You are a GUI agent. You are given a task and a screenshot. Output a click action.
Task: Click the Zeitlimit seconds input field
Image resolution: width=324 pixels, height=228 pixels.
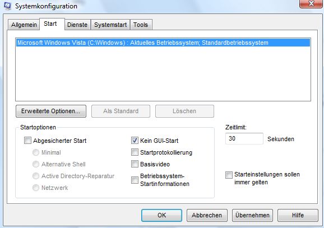(244, 138)
